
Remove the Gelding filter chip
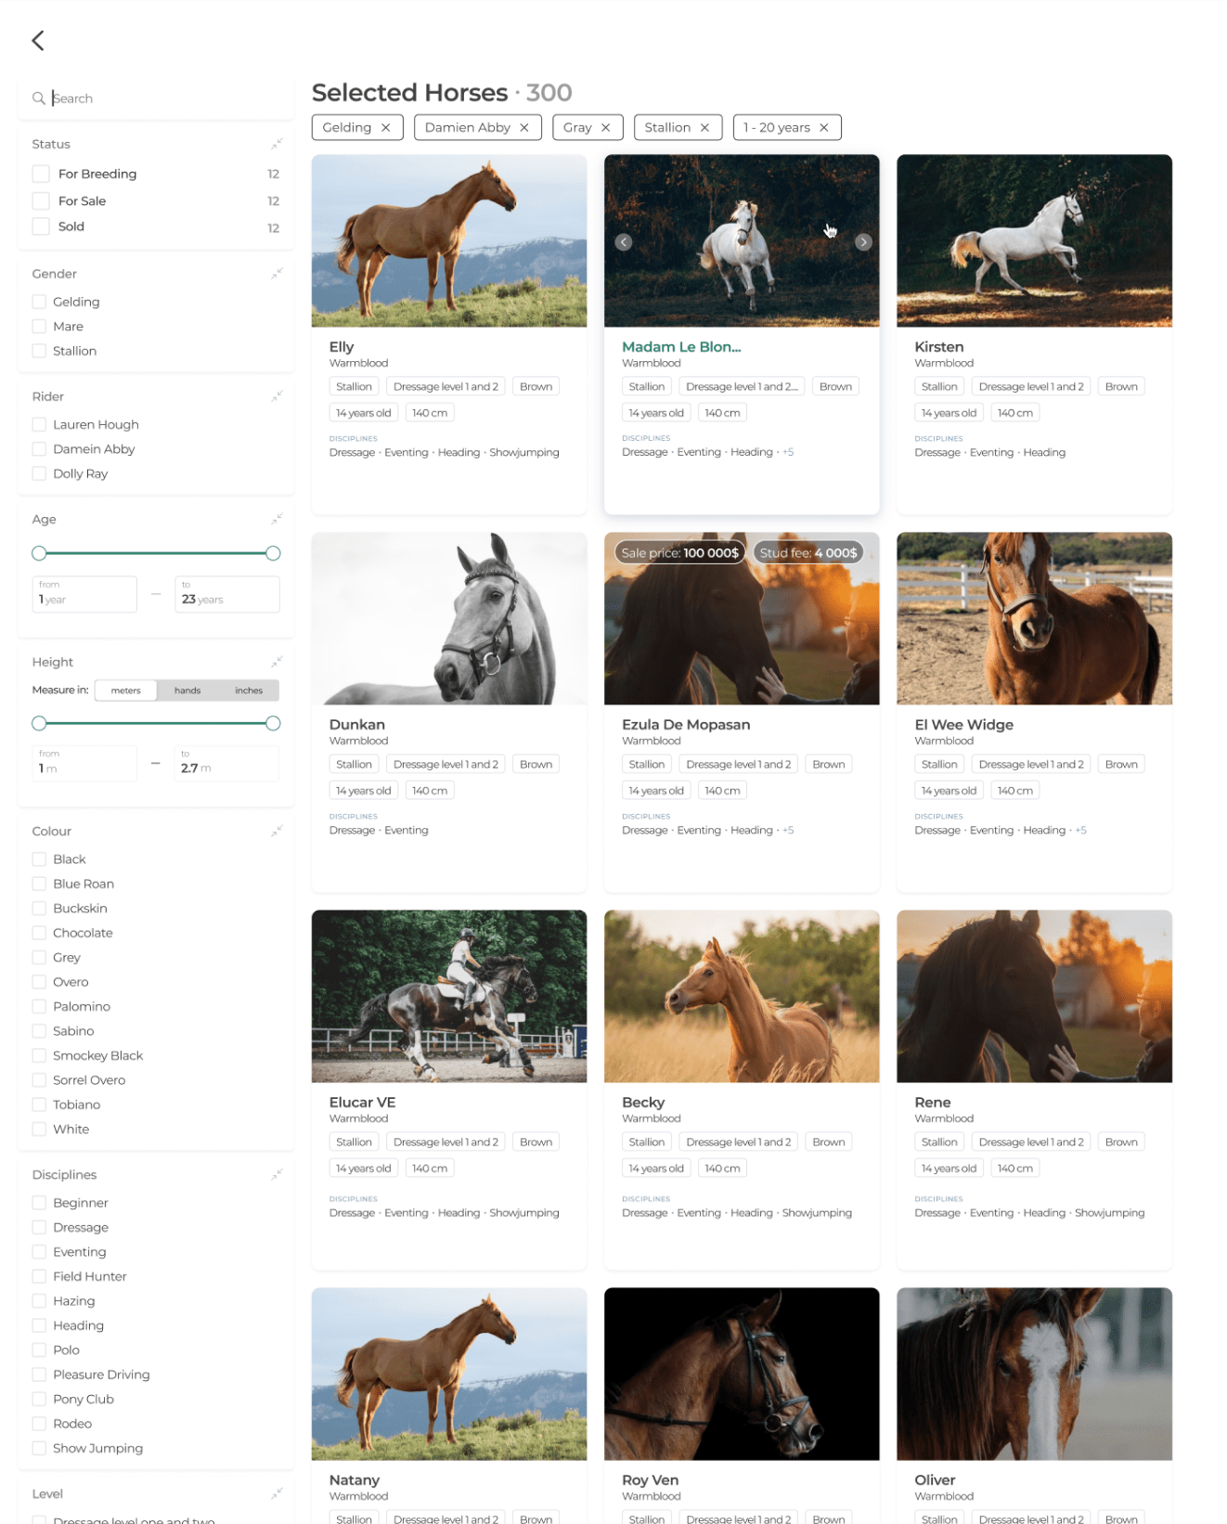click(x=385, y=128)
